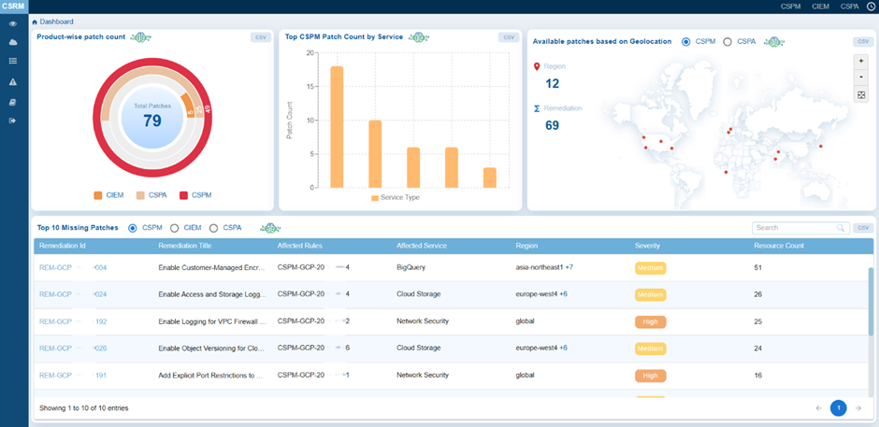
Task: Expand the +7 regions for asia-northeast1
Action: [x=569, y=267]
